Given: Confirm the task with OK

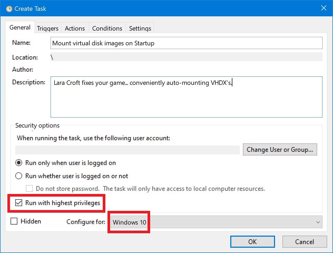Looking at the screenshot, I should (x=252, y=242).
